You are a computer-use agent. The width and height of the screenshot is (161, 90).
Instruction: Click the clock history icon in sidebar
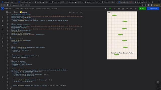[x=3, y=42]
